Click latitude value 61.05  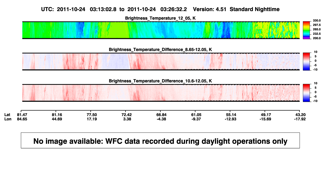click(196, 115)
